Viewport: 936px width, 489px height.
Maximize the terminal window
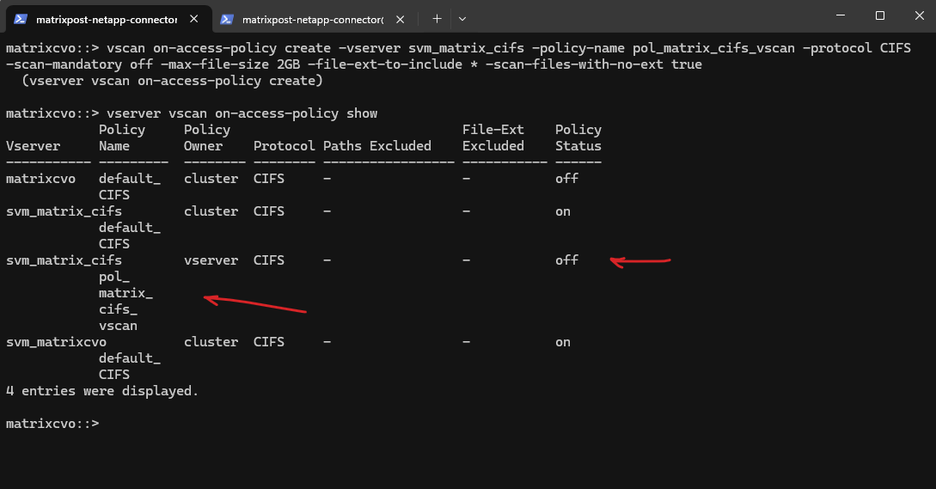pyautogui.click(x=880, y=15)
